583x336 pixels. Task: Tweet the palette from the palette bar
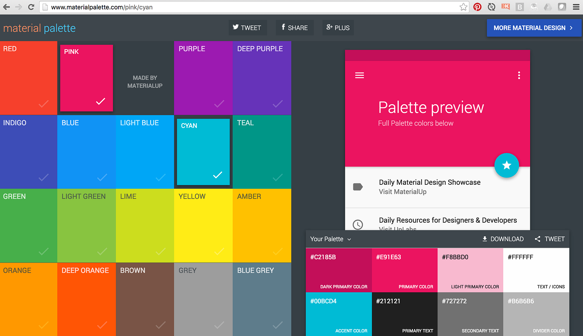click(549, 239)
